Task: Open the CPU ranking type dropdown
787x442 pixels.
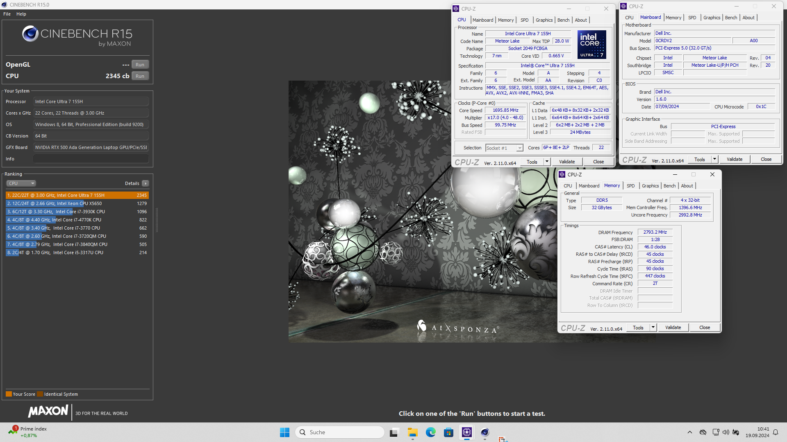Action: click(x=21, y=183)
